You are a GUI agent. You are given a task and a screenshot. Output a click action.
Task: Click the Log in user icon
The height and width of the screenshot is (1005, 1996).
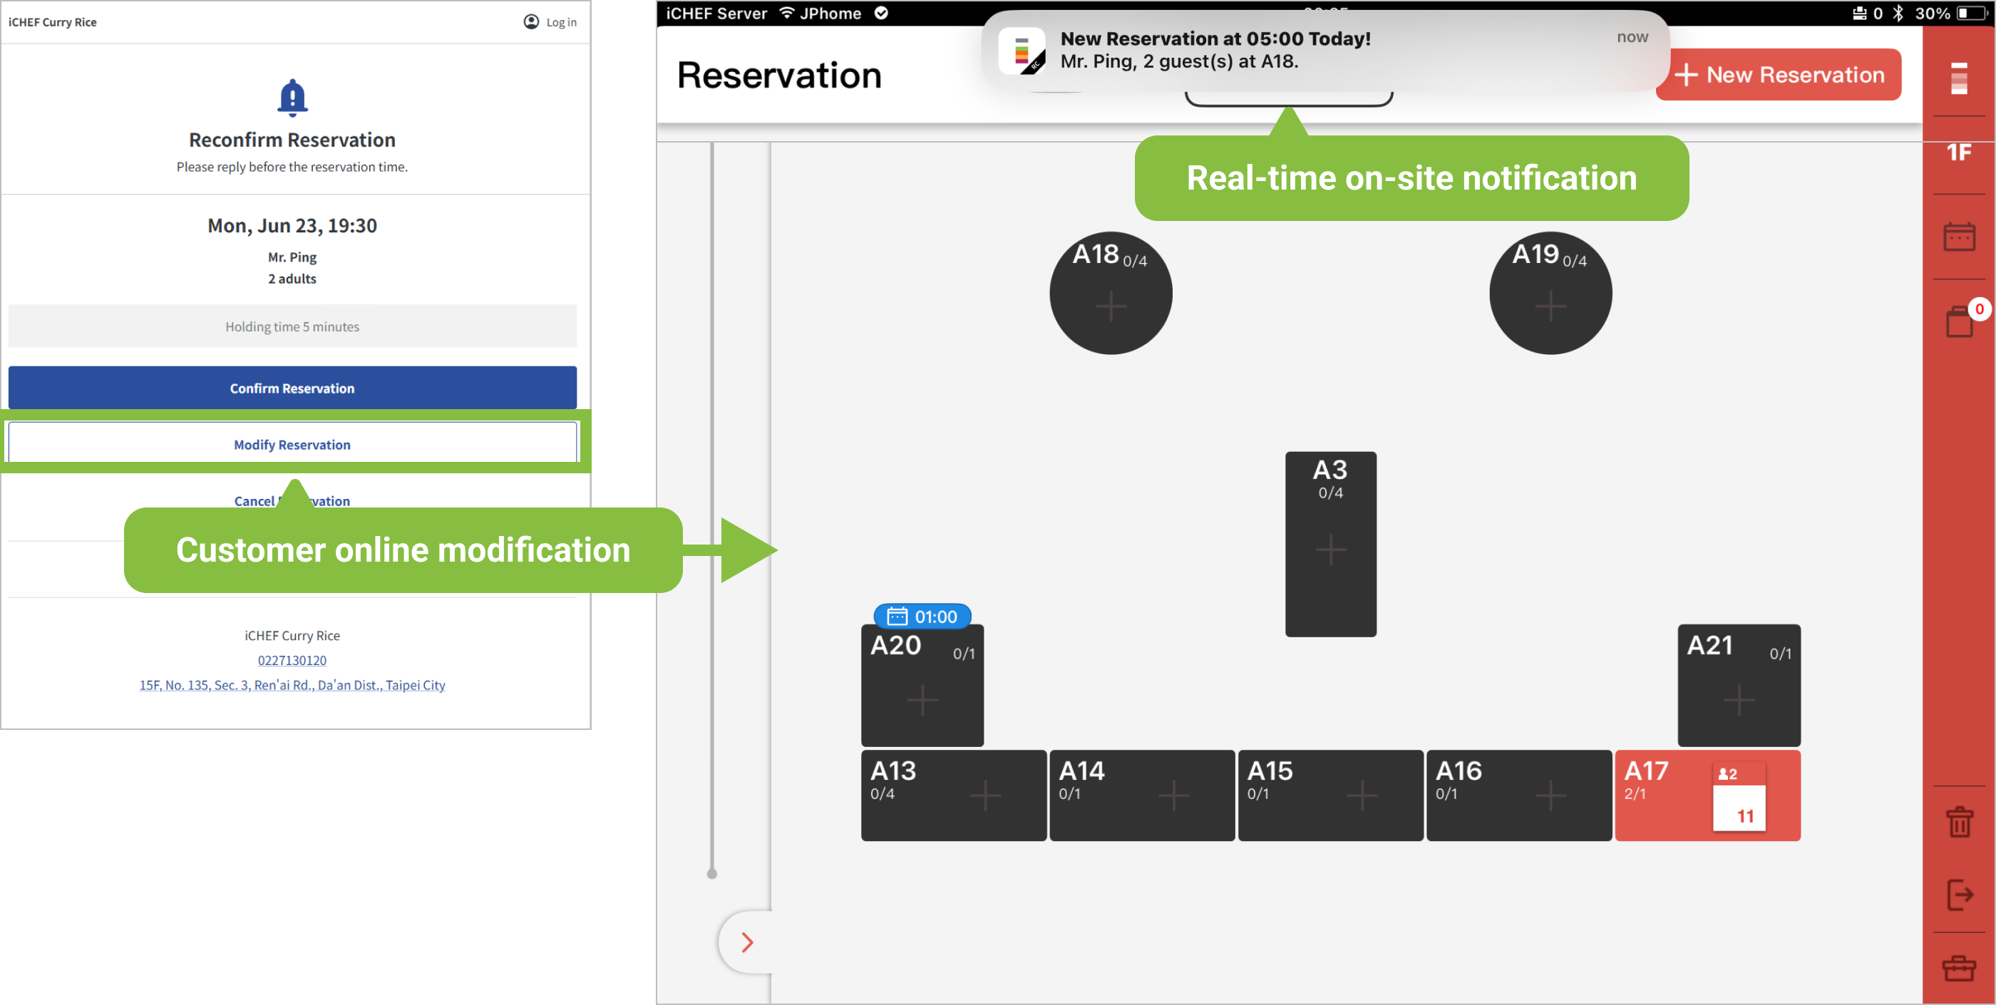pyautogui.click(x=531, y=21)
